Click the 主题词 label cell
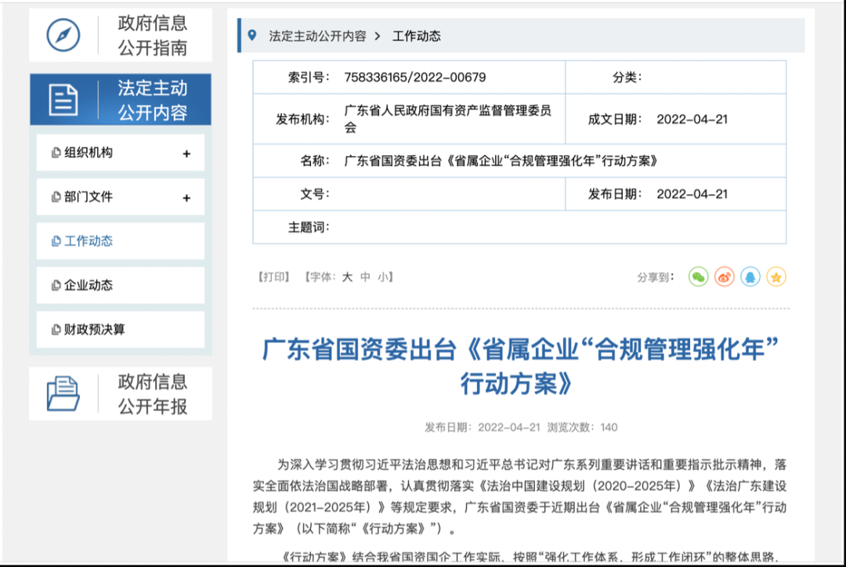Viewport: 846px width, 567px height. point(309,227)
